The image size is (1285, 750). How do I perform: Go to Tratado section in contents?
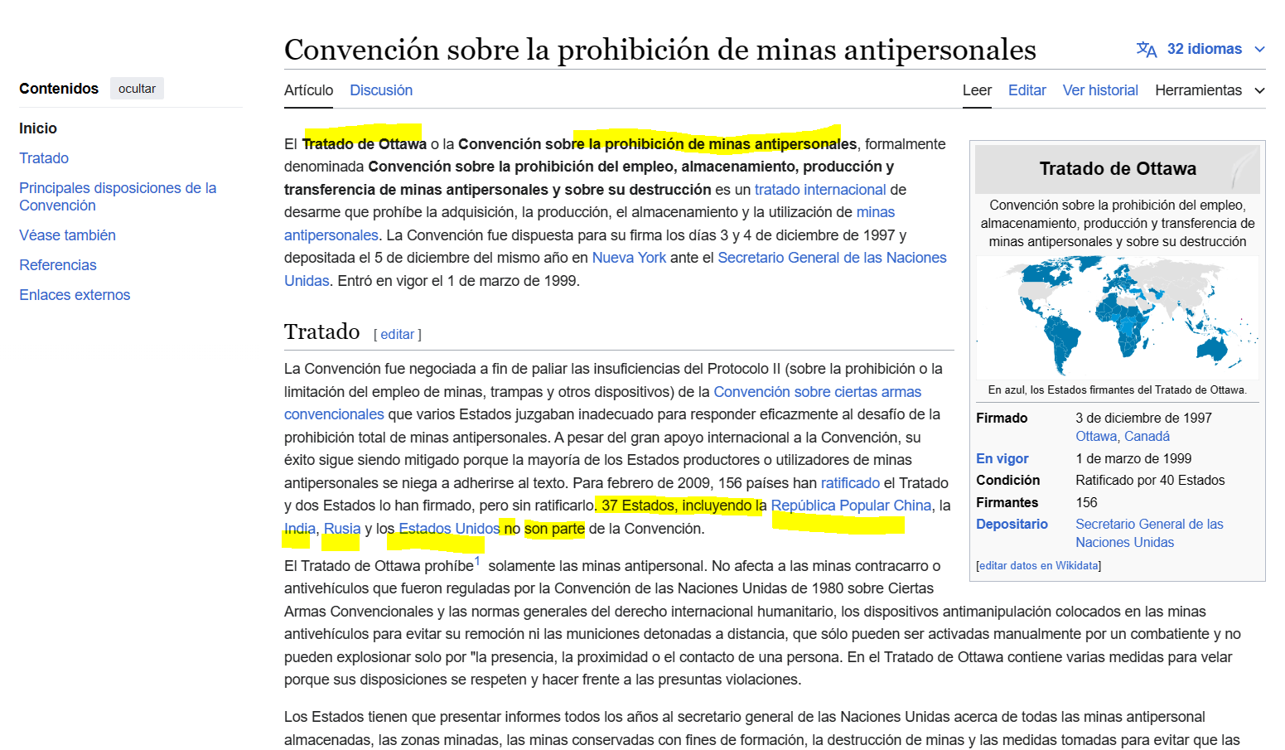44,158
